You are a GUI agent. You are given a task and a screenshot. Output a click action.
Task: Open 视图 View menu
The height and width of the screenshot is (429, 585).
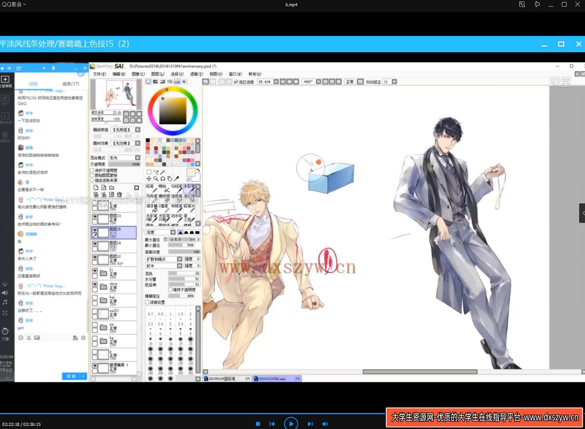(216, 74)
